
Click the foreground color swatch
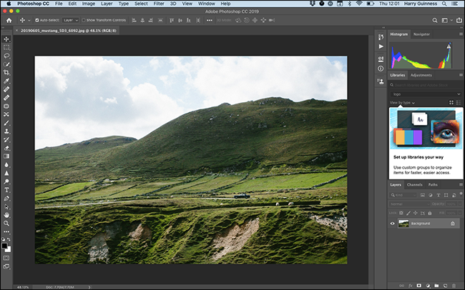[6, 245]
